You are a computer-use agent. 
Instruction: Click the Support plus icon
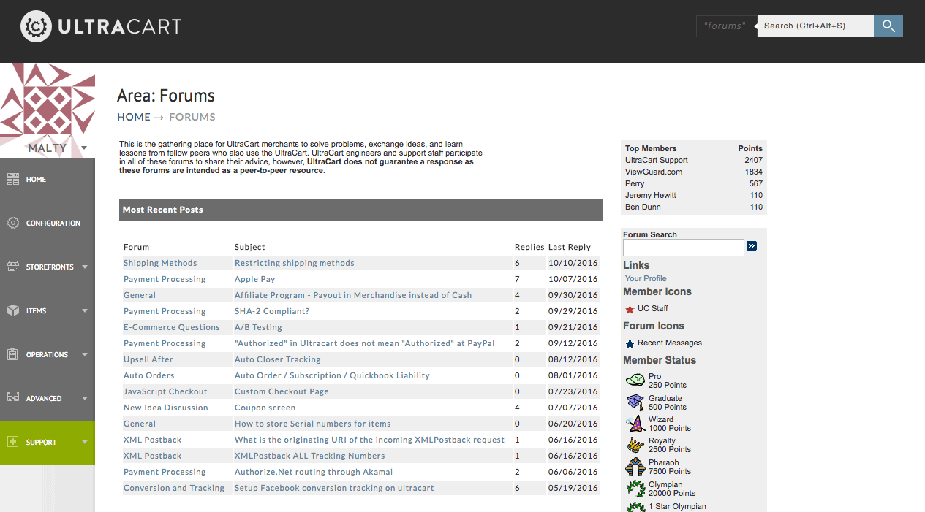coord(13,442)
